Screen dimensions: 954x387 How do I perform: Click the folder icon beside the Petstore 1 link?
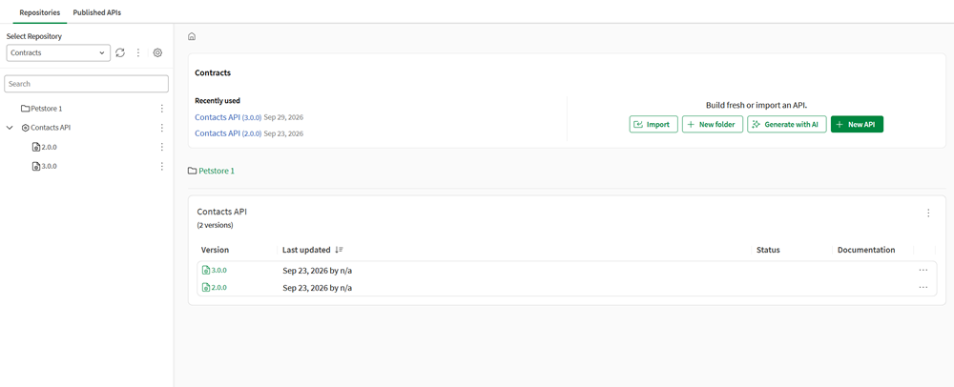[x=193, y=172]
